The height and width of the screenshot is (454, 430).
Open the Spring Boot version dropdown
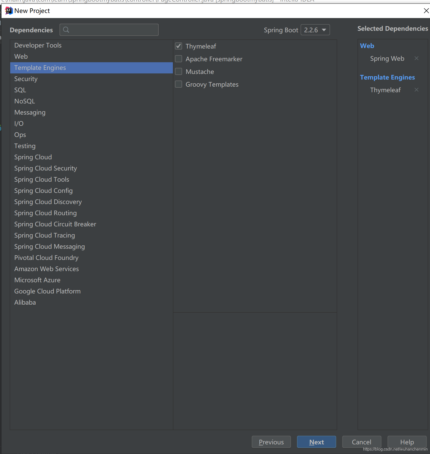click(x=315, y=30)
